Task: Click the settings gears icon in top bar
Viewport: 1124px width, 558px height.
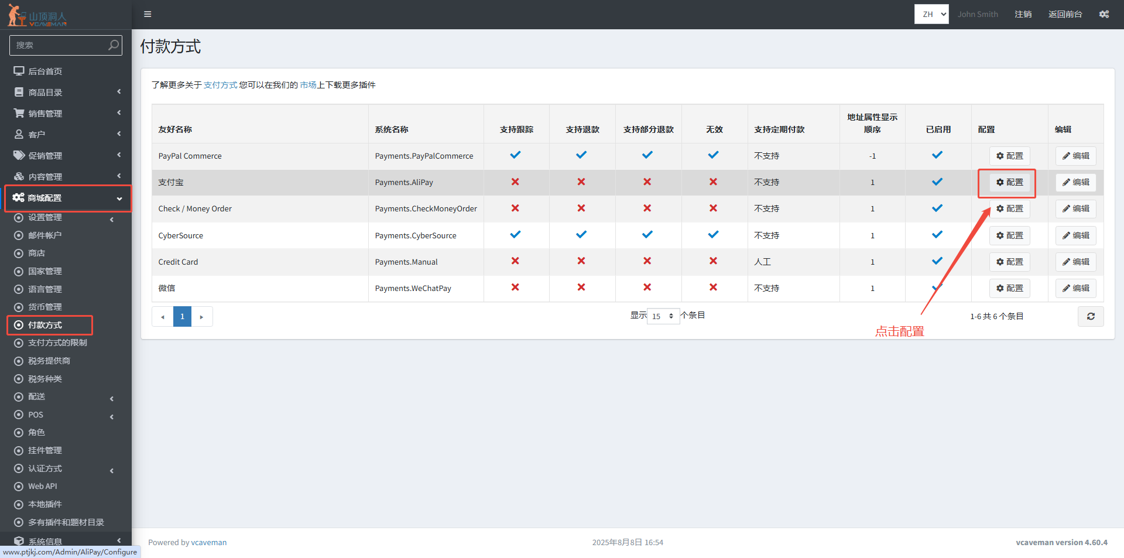Action: tap(1104, 14)
